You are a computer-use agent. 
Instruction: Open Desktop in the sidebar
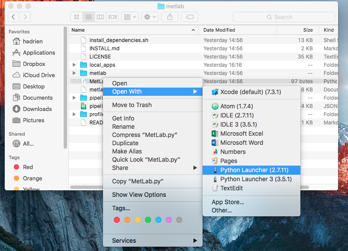click(29, 86)
